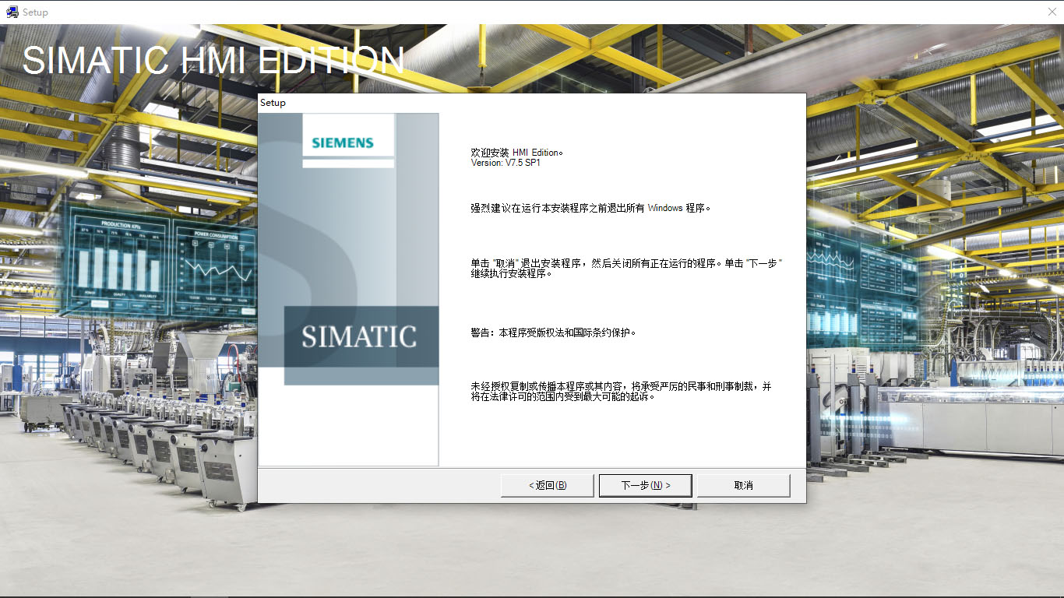This screenshot has height=598, width=1064.
Task: Click the paragraph starting 未经授权复制
Action: [621, 391]
